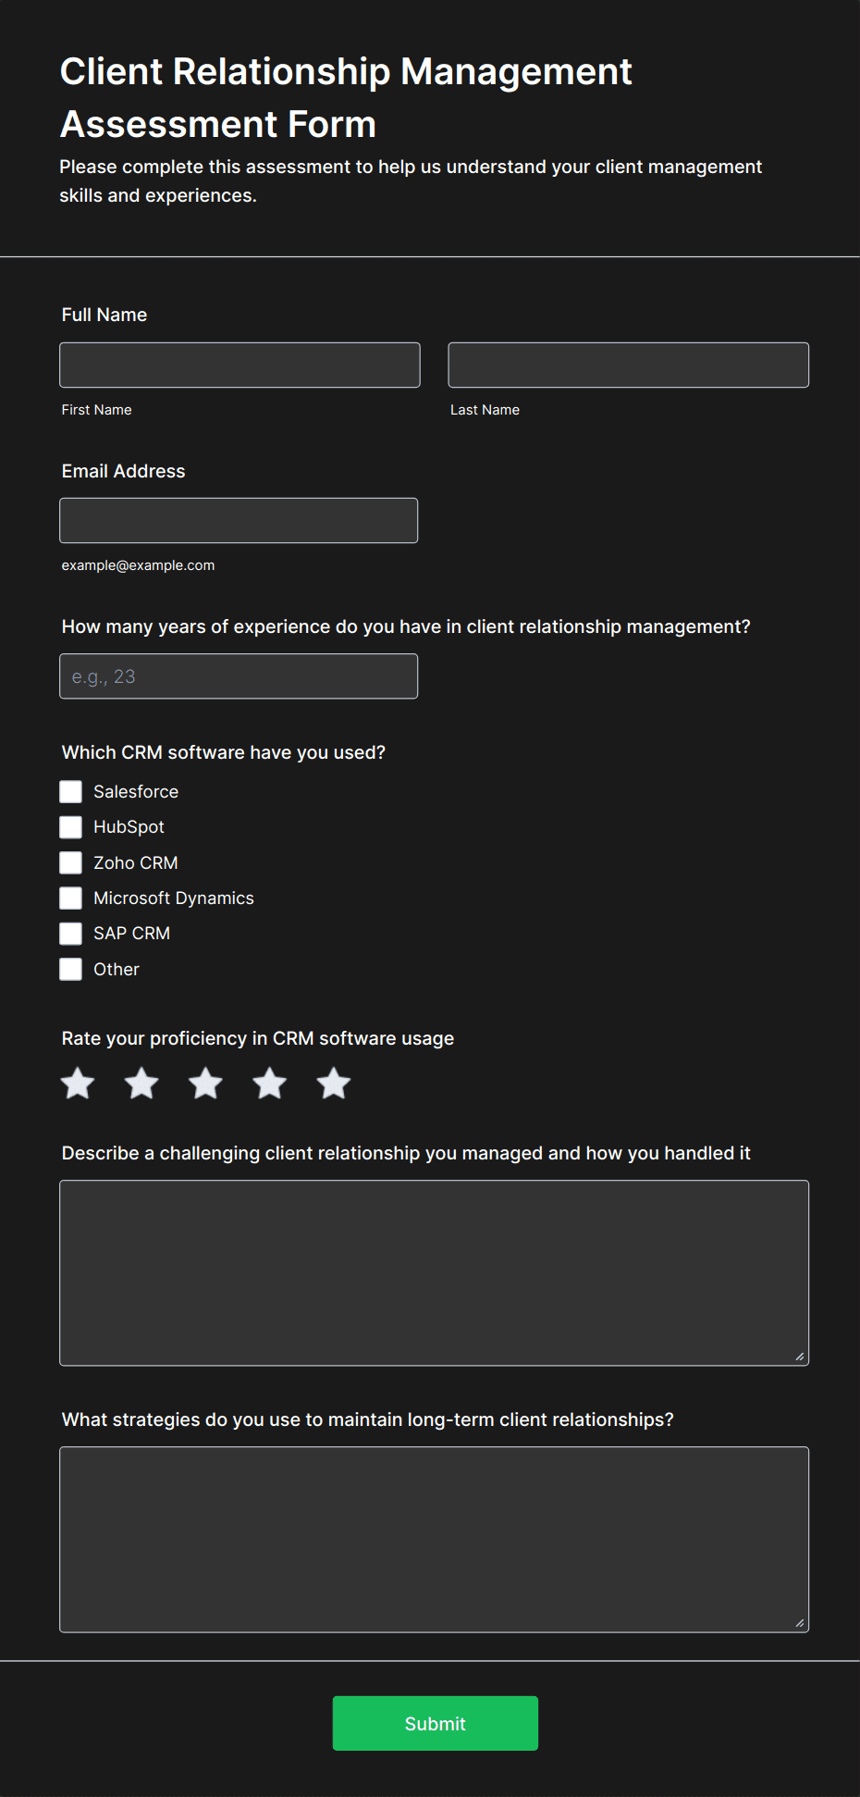Click the First Name input field
Image resolution: width=860 pixels, height=1797 pixels.
tap(240, 365)
